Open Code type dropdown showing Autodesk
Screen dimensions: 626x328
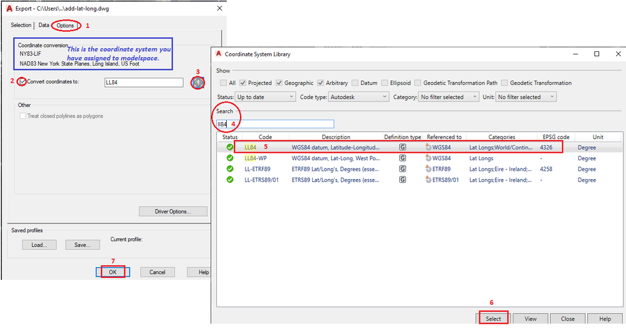coord(358,97)
